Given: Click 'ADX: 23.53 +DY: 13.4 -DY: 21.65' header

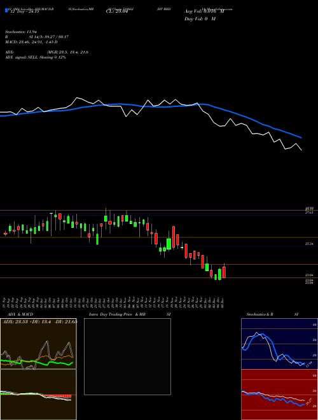Looking at the screenshot, I should (x=40, y=321).
